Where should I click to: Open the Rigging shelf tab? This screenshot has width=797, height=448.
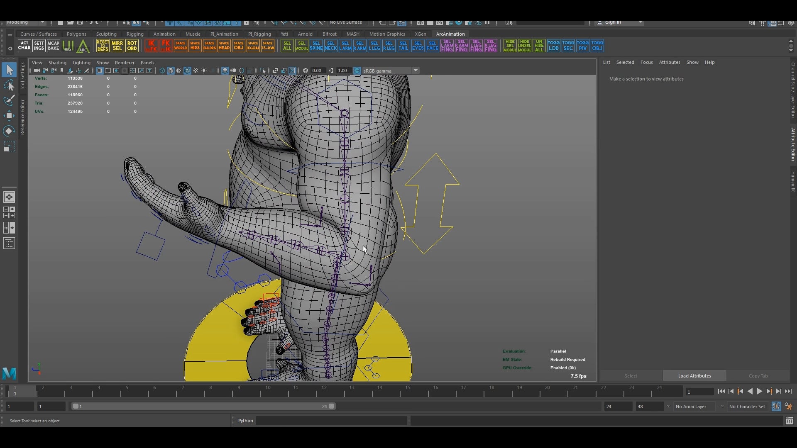pyautogui.click(x=135, y=34)
